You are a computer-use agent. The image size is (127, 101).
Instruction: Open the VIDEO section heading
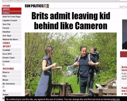click(6, 43)
